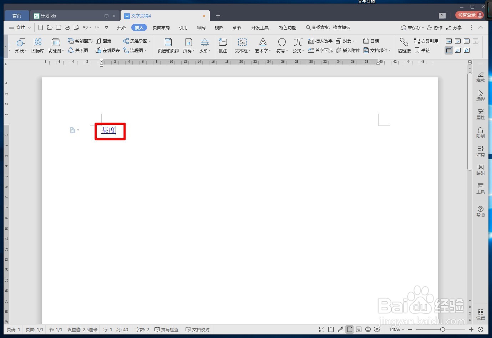The height and width of the screenshot is (338, 492).
Task: Click the Print icon in quick toolbar
Action: tap(67, 27)
